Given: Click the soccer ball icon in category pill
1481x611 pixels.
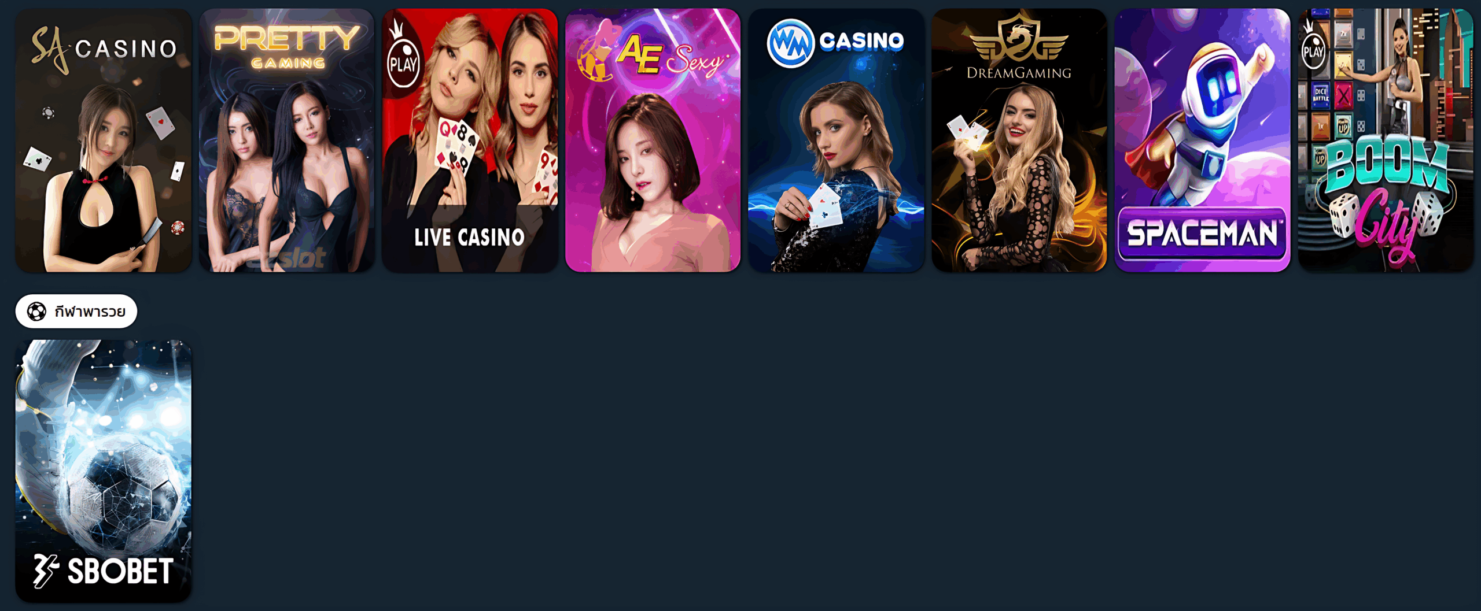Looking at the screenshot, I should 36,312.
